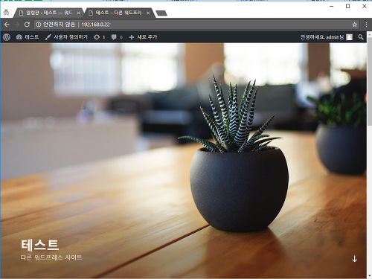Image resolution: width=372 pixels, height=279 pixels.
Task: Open the WordPress logo menu
Action: click(x=7, y=37)
